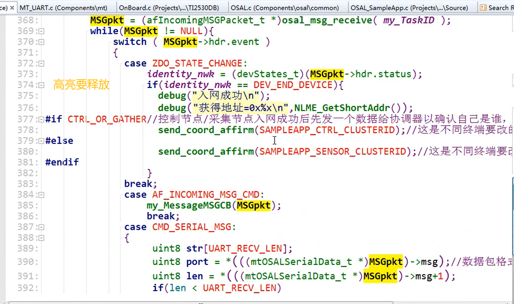Click my_MessageMSGCB on line 385
Viewport: 514px width, 304px height.
(x=189, y=206)
